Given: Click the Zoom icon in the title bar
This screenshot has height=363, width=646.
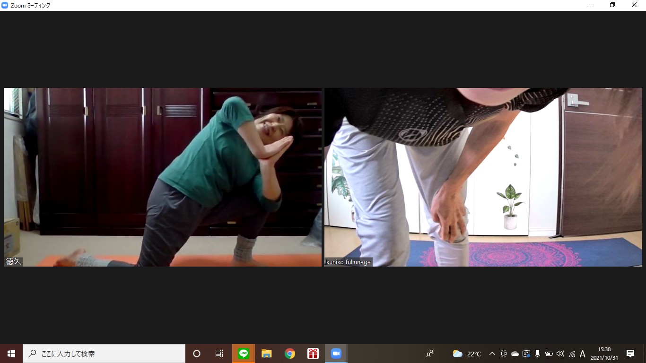Looking at the screenshot, I should (5, 5).
